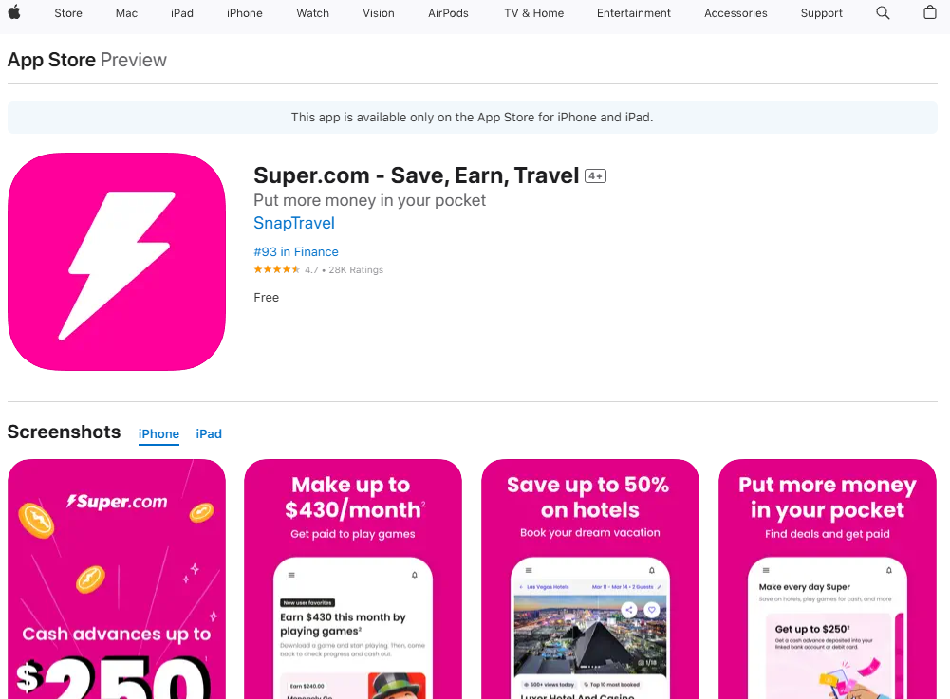This screenshot has width=950, height=699.
Task: Open the search magnifier icon
Action: pos(883,12)
